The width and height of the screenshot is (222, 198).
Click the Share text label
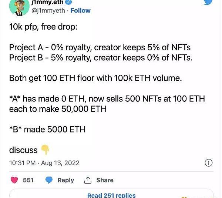click(105, 180)
